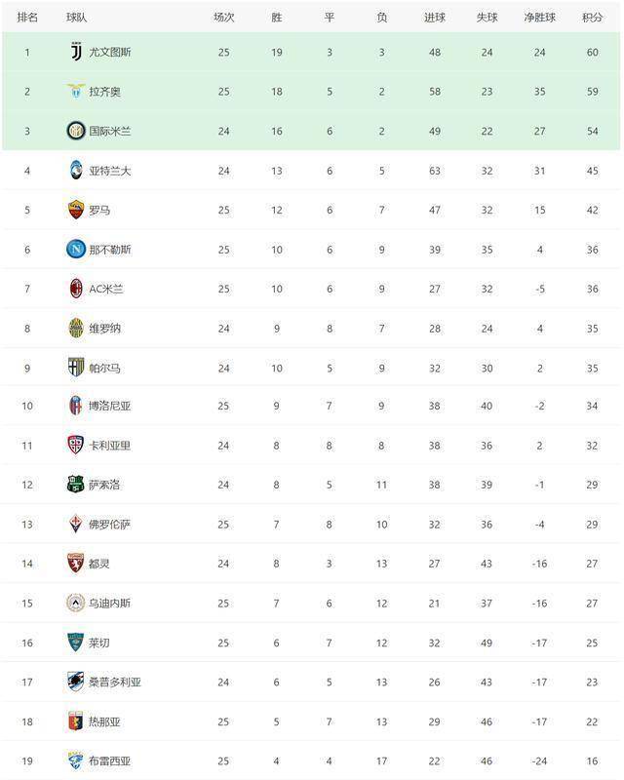Select the 布雷西亚 row team name
This screenshot has width=624, height=780.
click(109, 761)
